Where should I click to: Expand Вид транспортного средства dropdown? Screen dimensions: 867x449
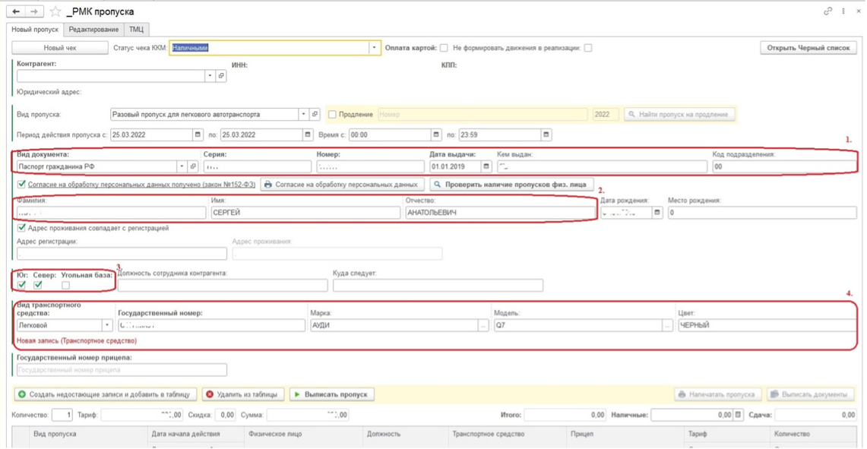point(106,326)
